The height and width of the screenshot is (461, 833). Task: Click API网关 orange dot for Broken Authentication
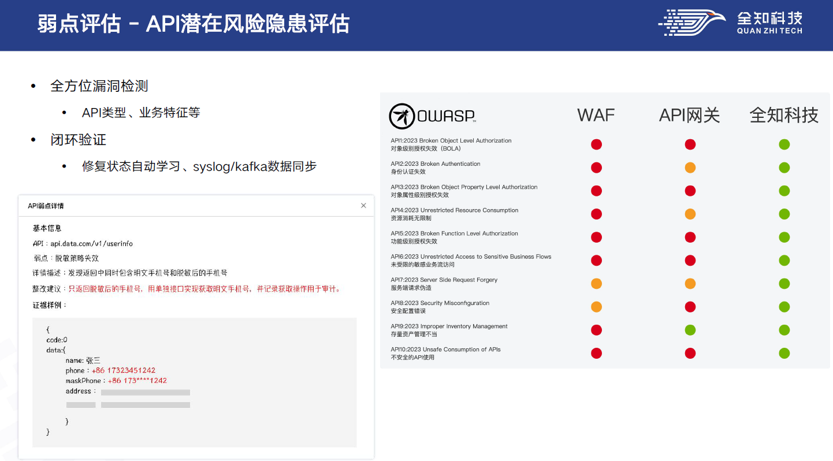pyautogui.click(x=690, y=168)
